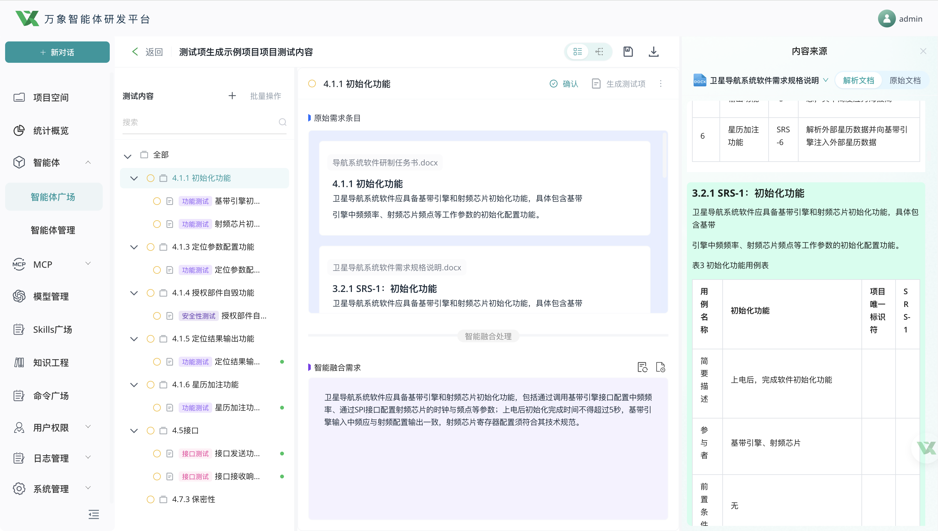Toggle status circle of 4.7.3 保密性
The height and width of the screenshot is (531, 938).
click(x=150, y=499)
